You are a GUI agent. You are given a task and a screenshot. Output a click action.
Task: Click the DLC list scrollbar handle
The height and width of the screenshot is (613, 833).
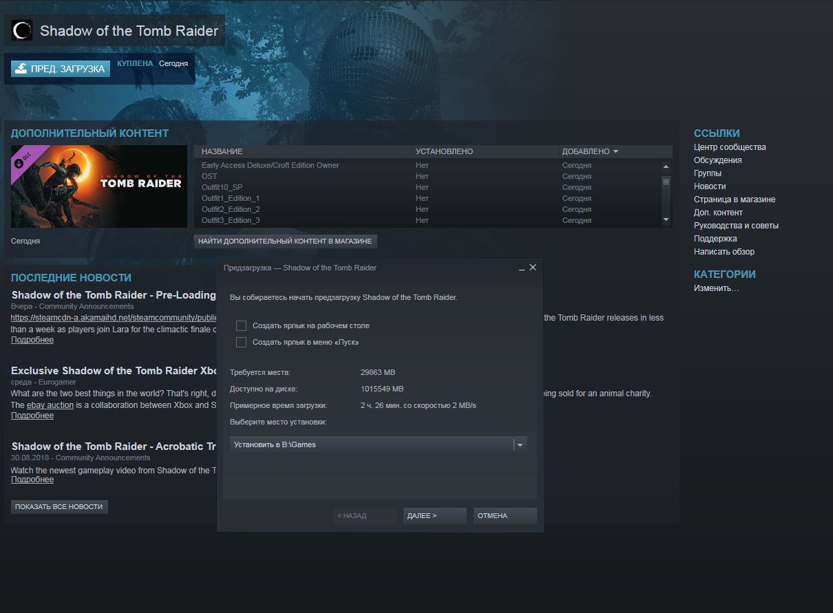(x=666, y=182)
